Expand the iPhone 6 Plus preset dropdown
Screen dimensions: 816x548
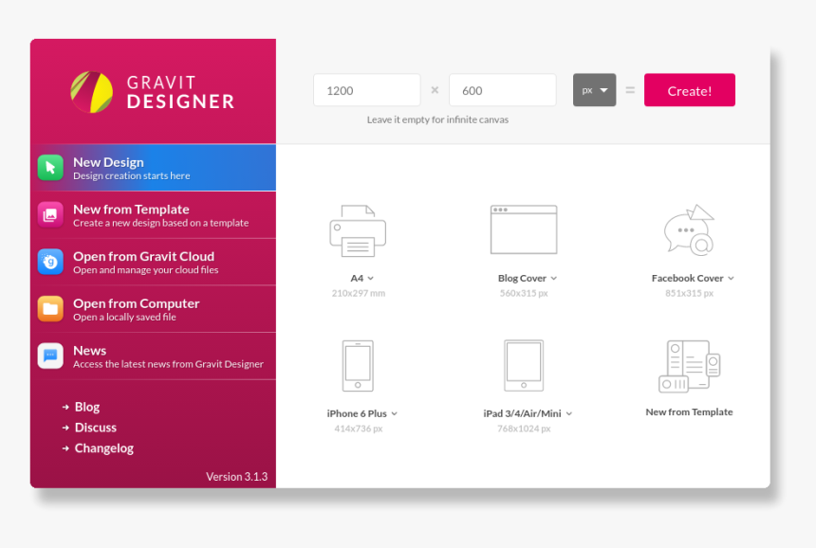(x=394, y=414)
